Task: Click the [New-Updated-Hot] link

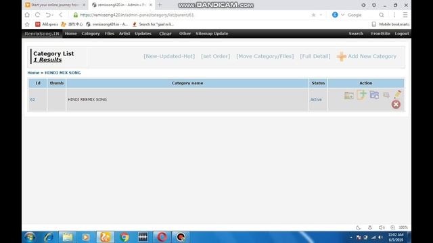Action: click(x=169, y=56)
